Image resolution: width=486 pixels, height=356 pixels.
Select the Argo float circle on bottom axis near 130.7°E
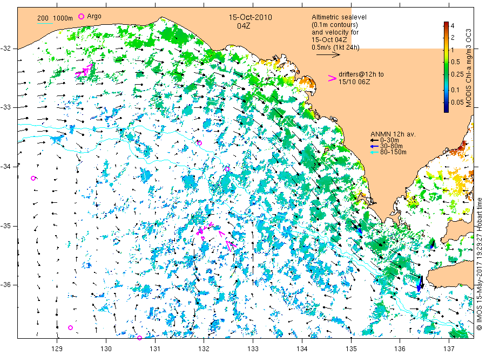[139, 338]
